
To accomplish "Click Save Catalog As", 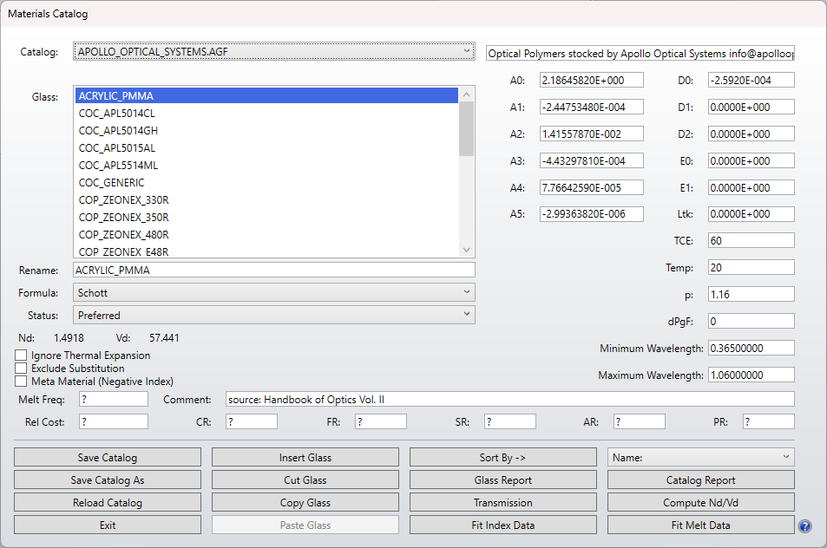I will 107,479.
